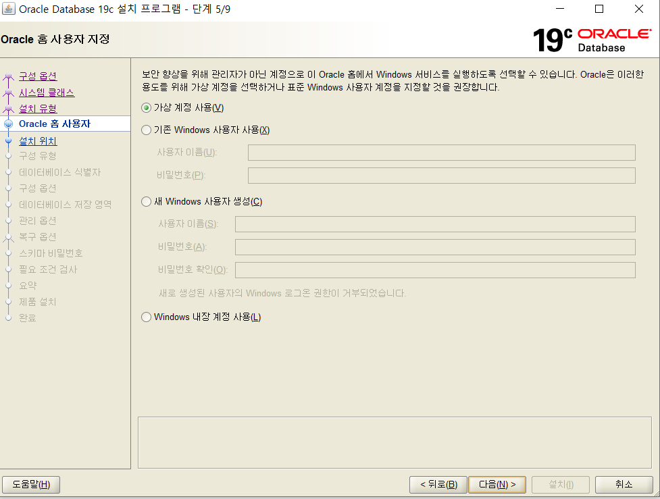Viewport: 660px width, 499px height.
Task: Minimize the installer window
Action: [x=560, y=9]
